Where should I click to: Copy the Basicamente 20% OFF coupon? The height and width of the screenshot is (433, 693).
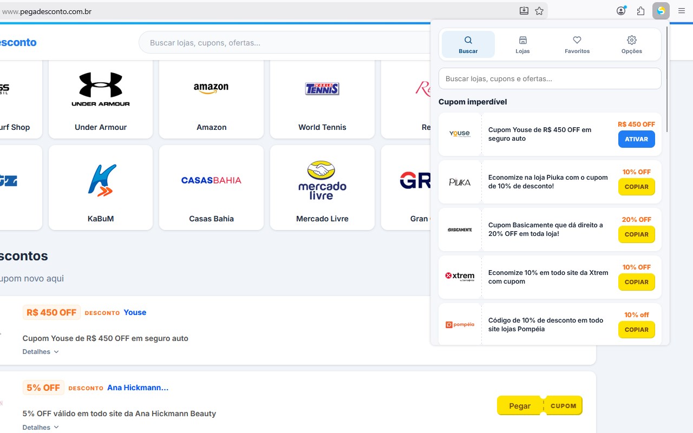click(x=637, y=234)
